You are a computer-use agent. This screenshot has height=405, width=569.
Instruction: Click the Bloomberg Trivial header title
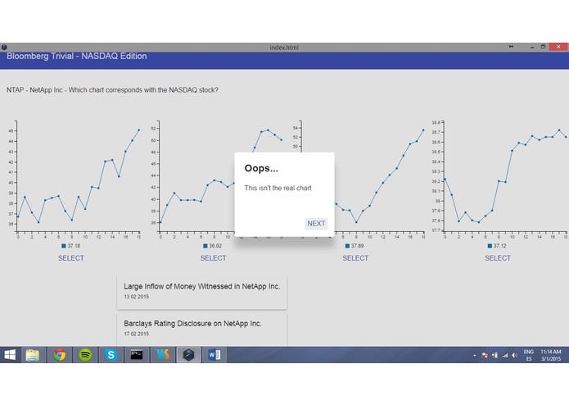click(x=77, y=57)
